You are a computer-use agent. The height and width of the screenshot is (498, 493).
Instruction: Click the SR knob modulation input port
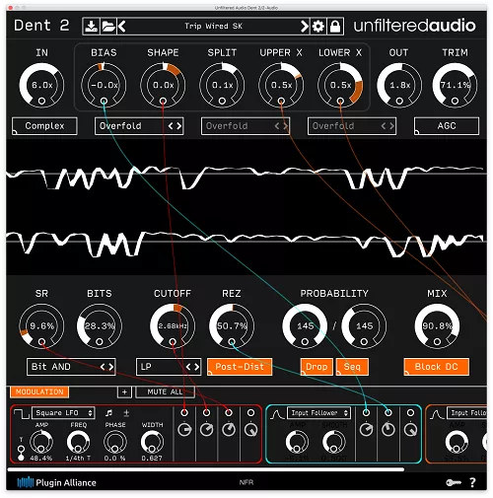point(41,341)
